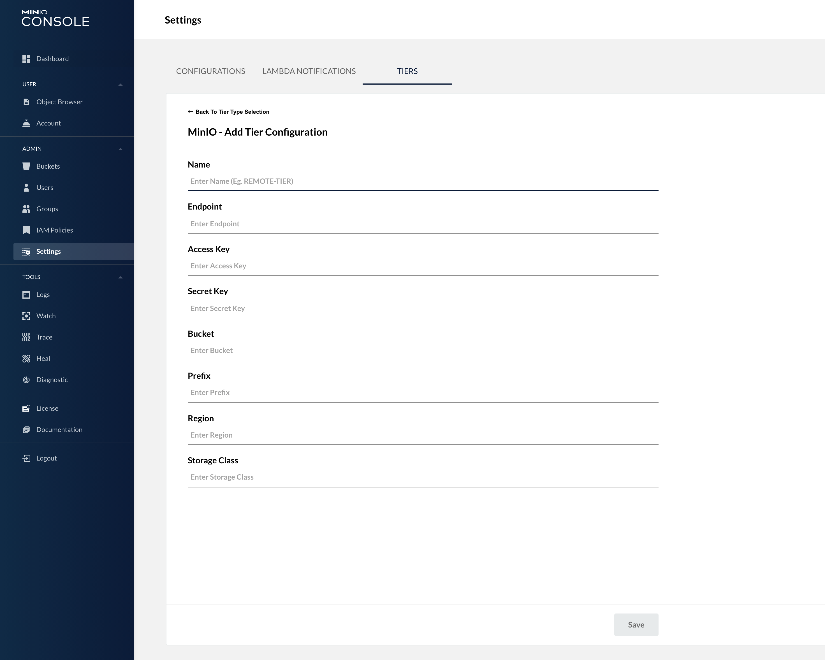This screenshot has width=825, height=660.
Task: Click the Buckets bucket icon
Action: (x=26, y=166)
